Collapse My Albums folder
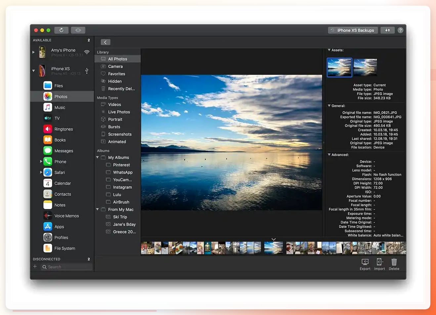The height and width of the screenshot is (315, 436). click(x=98, y=157)
